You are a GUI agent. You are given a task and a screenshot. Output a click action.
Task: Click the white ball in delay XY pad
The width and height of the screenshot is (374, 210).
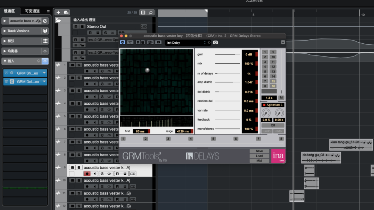(147, 70)
